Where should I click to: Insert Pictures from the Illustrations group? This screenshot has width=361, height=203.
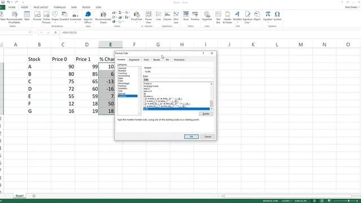coord(37,16)
